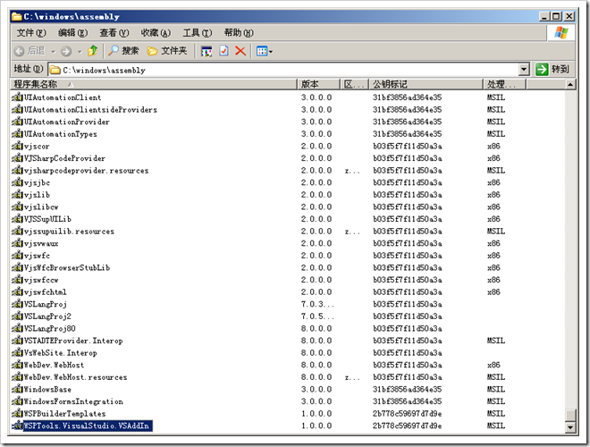Sort by version (版本) column header
590x447 pixels.
319,84
